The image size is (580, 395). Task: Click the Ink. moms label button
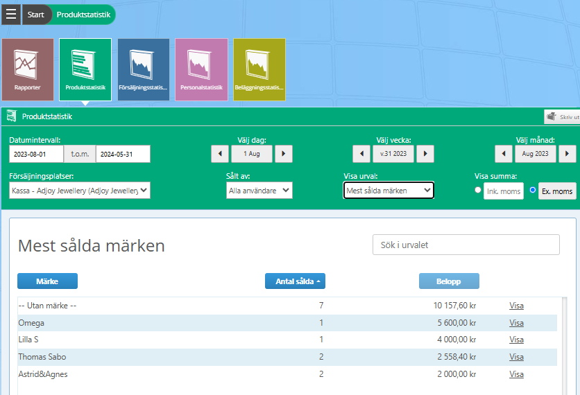504,191
